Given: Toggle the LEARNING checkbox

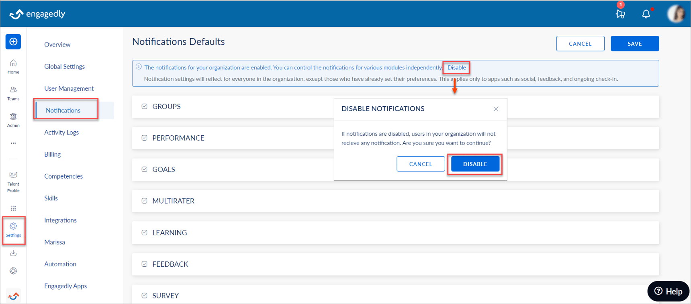Looking at the screenshot, I should click(x=144, y=233).
